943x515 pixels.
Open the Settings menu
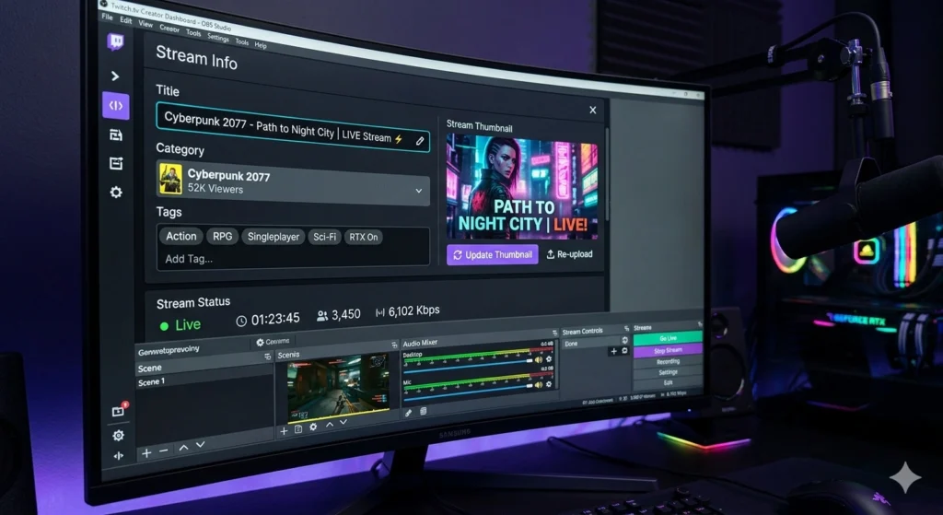217,37
